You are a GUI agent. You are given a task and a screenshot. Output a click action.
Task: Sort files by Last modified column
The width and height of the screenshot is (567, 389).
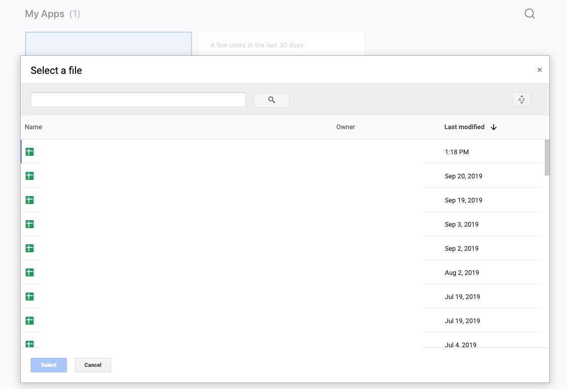[464, 127]
